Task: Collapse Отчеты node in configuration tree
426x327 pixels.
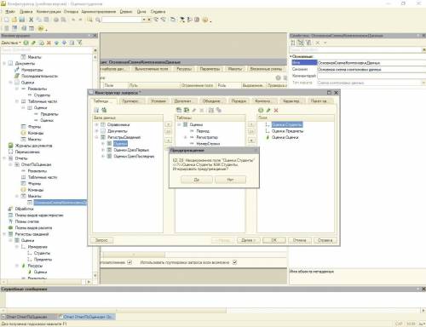Action: [x=4, y=158]
